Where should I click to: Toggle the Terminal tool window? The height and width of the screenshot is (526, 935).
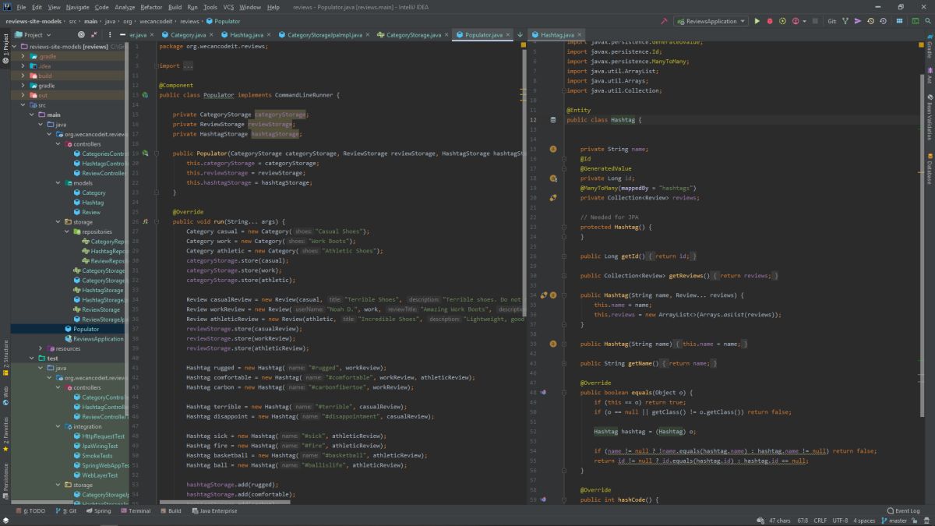coord(136,511)
